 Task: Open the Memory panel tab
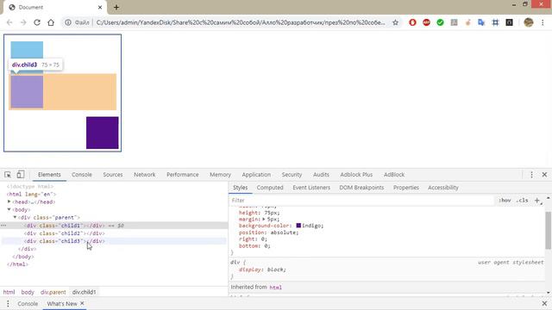click(220, 175)
